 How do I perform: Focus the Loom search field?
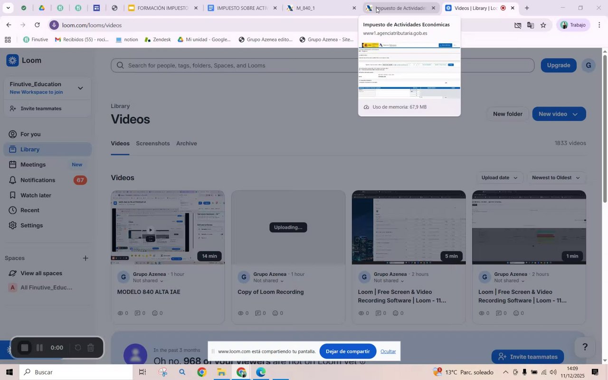click(323, 66)
